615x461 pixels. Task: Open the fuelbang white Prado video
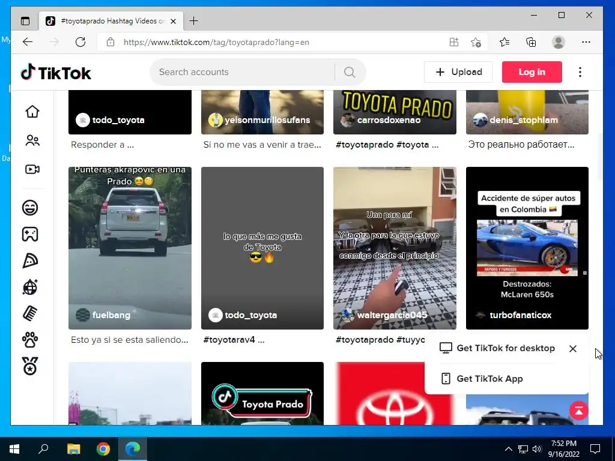[130, 248]
